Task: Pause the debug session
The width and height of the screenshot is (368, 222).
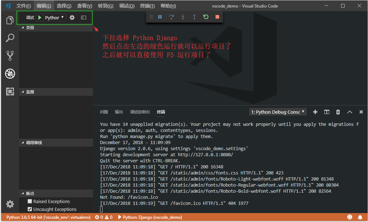Action: (x=160, y=17)
